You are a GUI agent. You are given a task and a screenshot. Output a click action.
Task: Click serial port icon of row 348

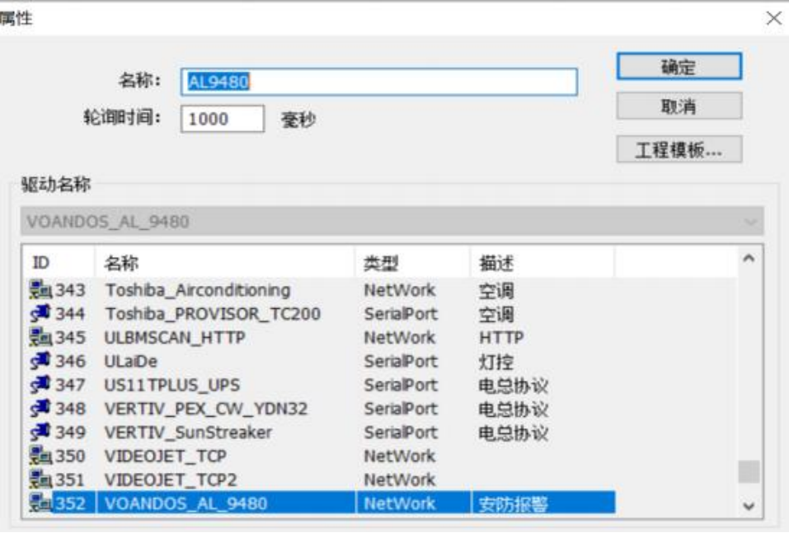pyautogui.click(x=40, y=409)
